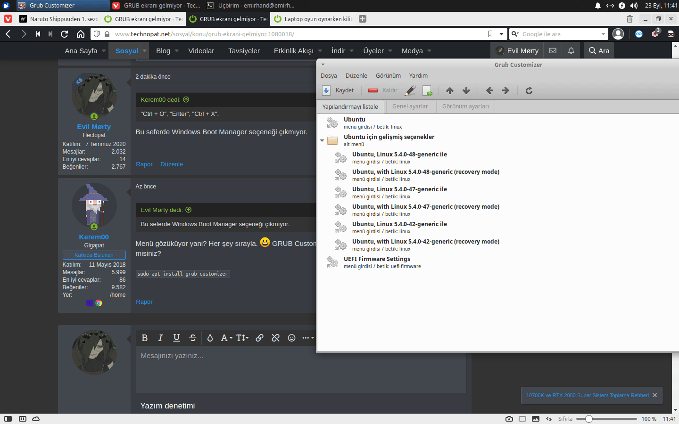Click the red Kaldır remove icon
The width and height of the screenshot is (679, 424).
[x=373, y=90]
